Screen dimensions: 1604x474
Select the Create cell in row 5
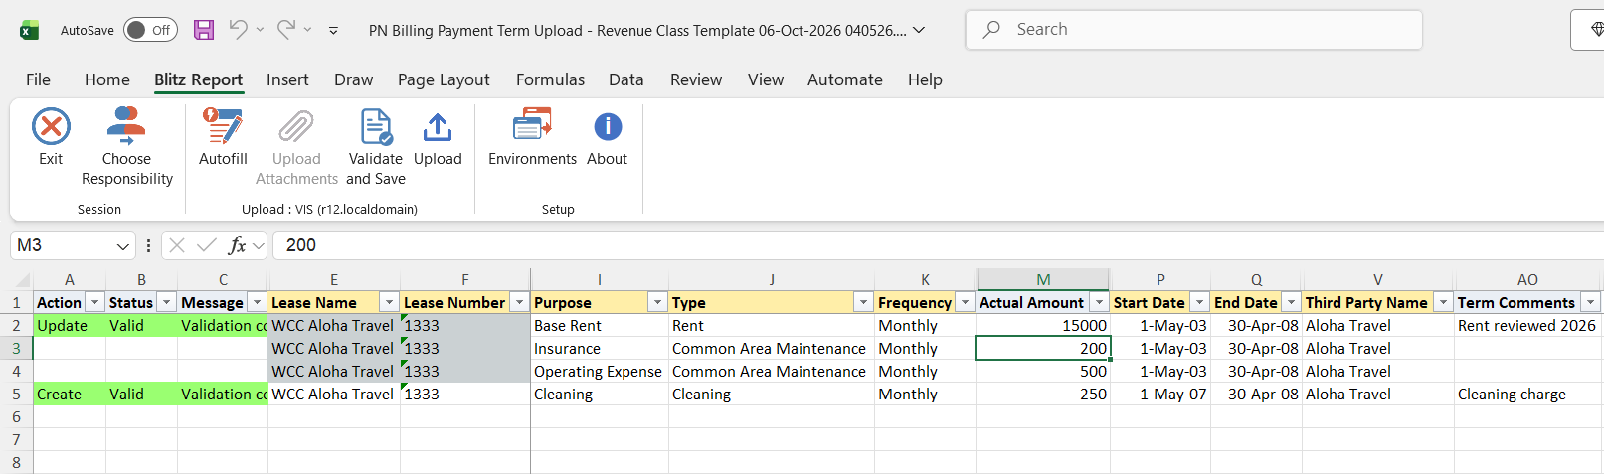(x=70, y=395)
